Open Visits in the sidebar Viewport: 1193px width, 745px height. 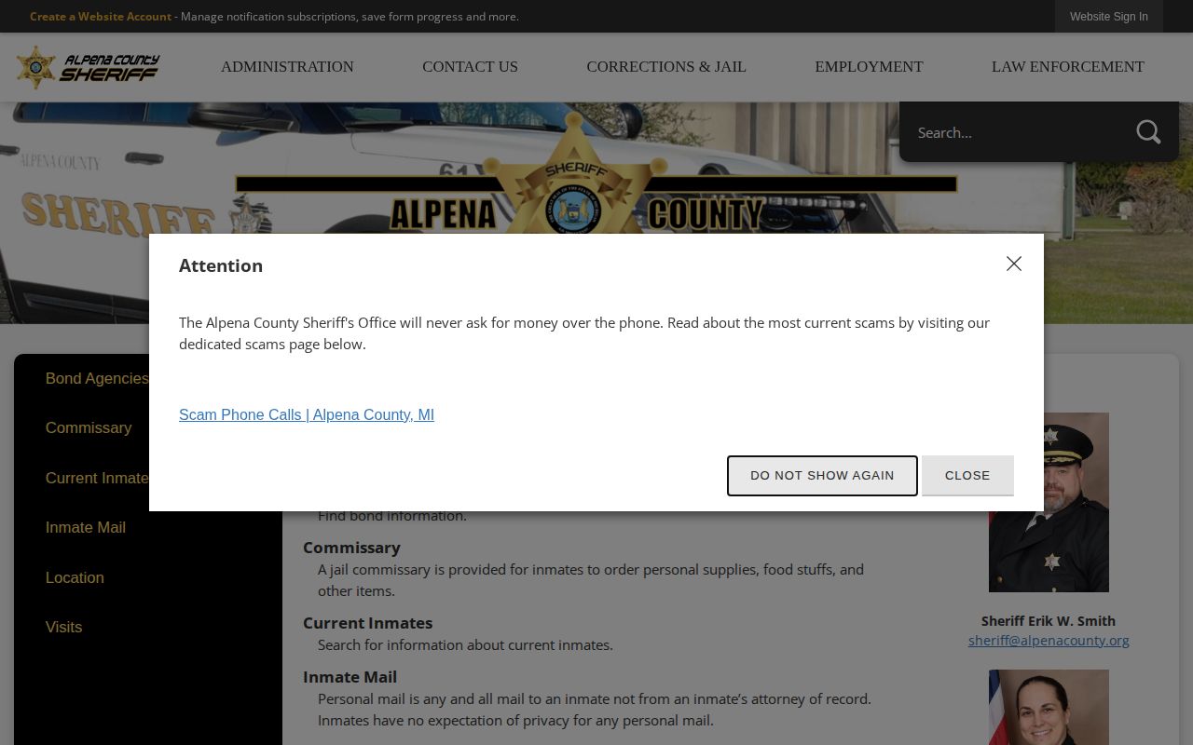pyautogui.click(x=63, y=628)
